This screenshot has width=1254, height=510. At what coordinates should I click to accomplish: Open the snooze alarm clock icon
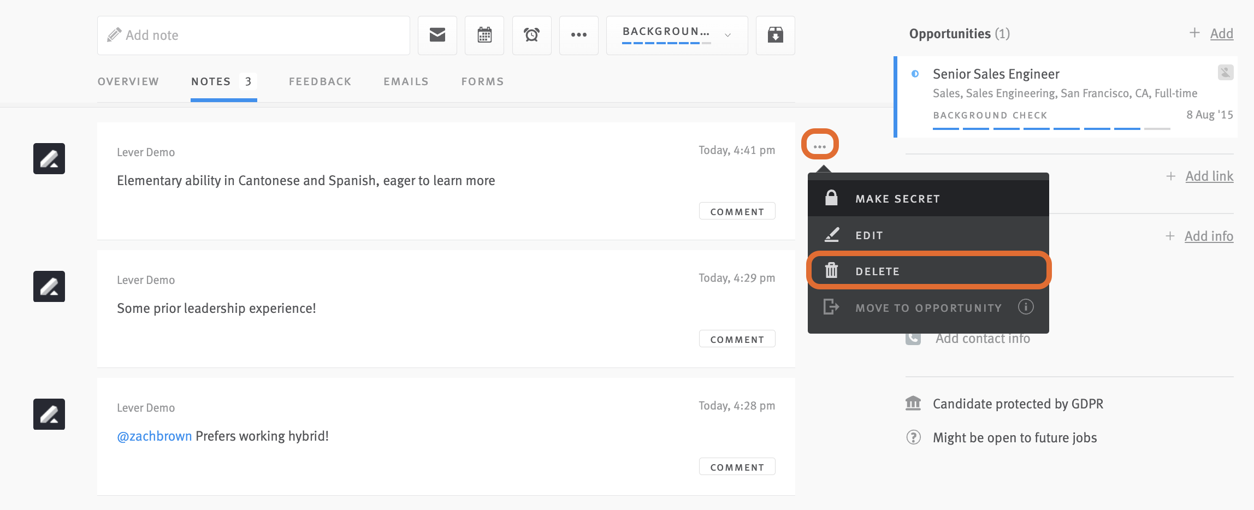point(531,35)
